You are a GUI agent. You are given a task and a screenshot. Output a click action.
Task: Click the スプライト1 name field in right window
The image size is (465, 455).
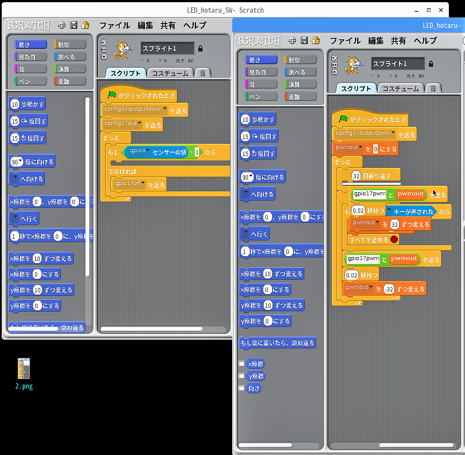[398, 64]
